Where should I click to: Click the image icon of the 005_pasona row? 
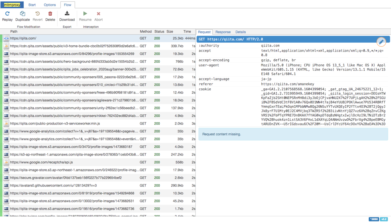[6, 77]
